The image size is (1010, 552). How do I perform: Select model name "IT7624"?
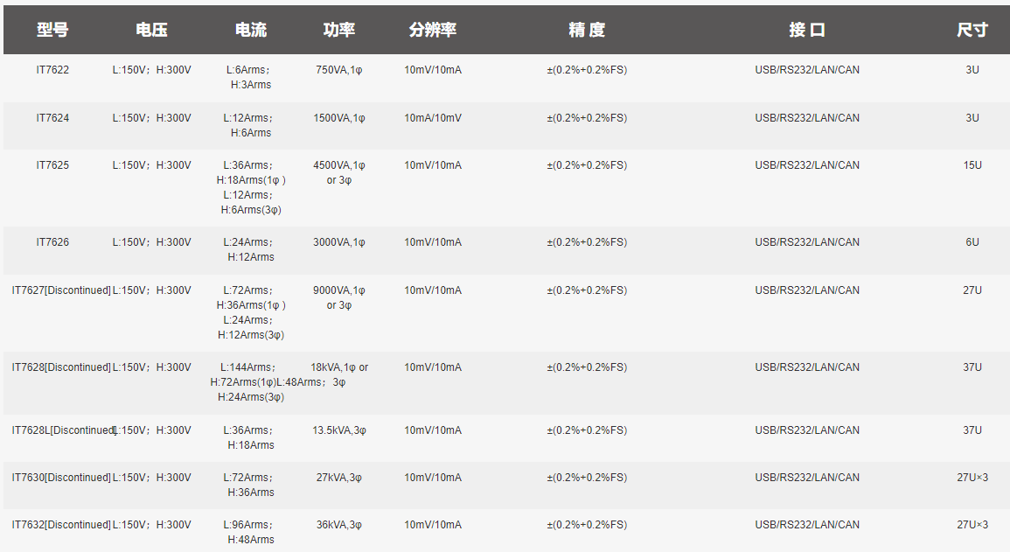pos(52,118)
